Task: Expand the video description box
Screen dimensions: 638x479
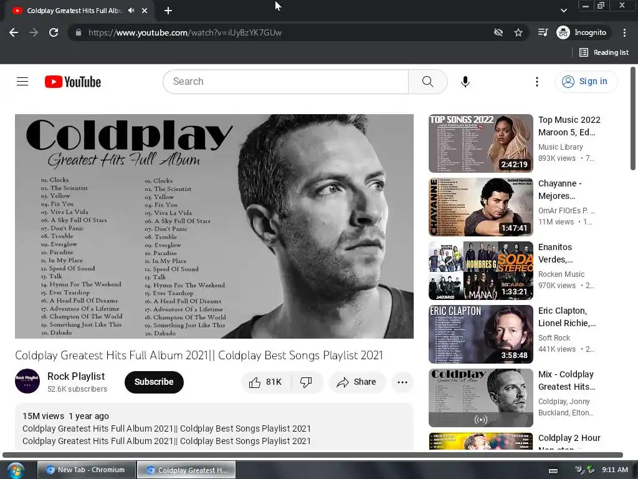Action: click(x=214, y=428)
